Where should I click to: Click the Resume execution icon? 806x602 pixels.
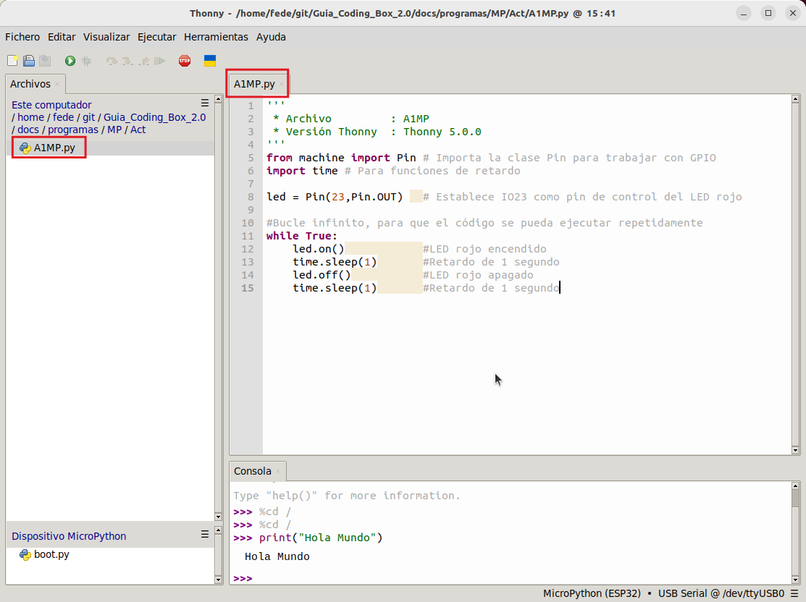160,61
